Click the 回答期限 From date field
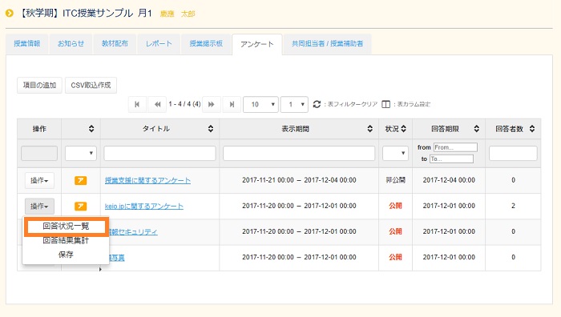The width and height of the screenshot is (561, 317). pos(455,147)
